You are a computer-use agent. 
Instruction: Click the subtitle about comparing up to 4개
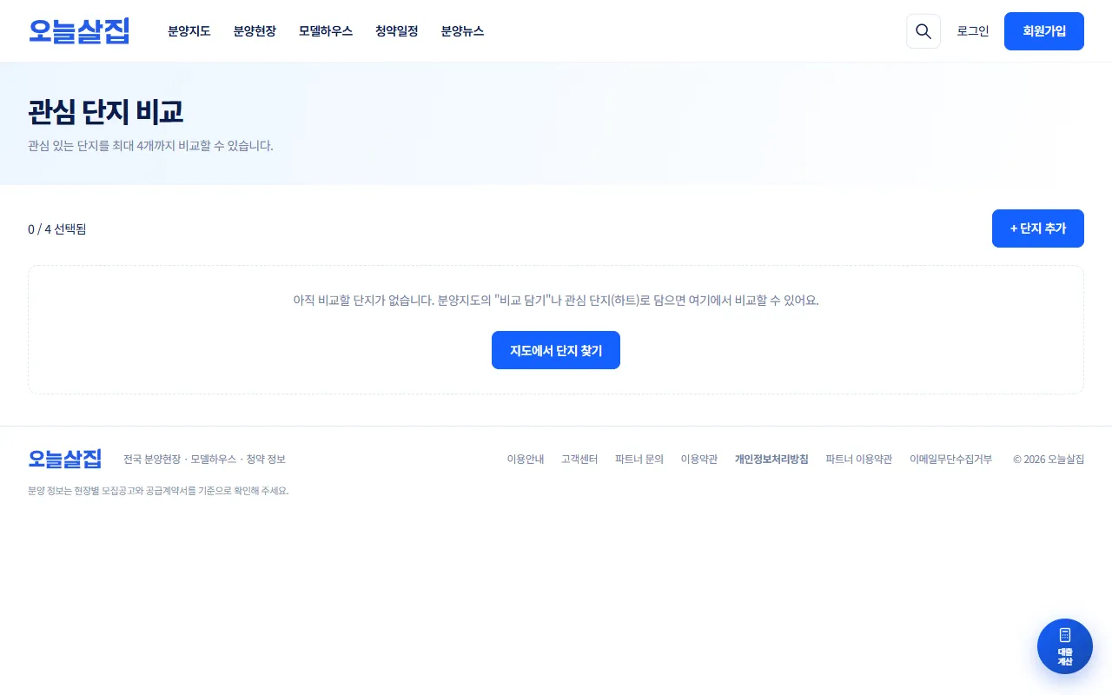coord(151,146)
